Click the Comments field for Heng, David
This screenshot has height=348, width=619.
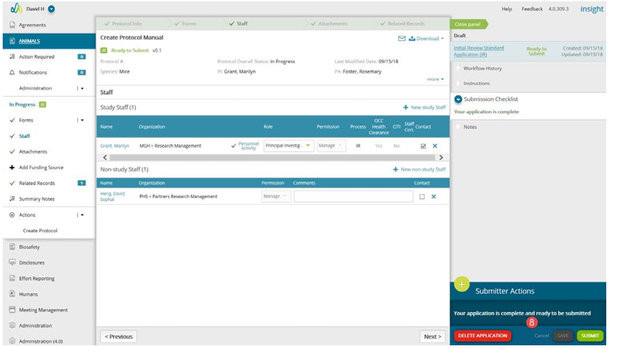click(x=353, y=197)
